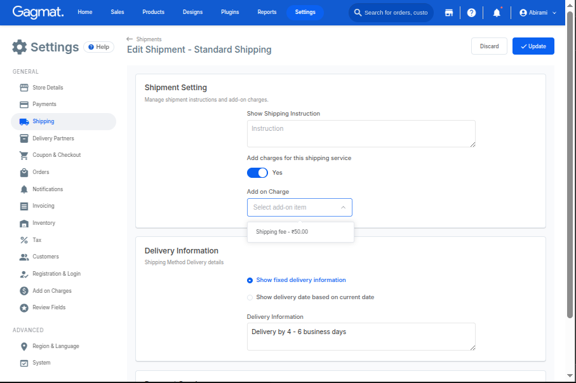Viewport: 576px width, 383px height.
Task: Click the Notifications bell sidebar icon
Action: click(x=24, y=189)
